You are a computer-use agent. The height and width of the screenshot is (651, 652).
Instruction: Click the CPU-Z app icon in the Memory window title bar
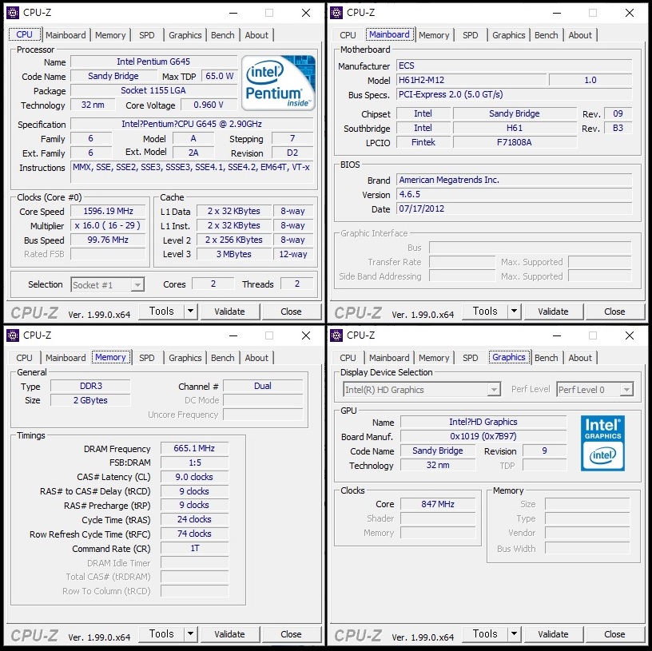tap(13, 335)
